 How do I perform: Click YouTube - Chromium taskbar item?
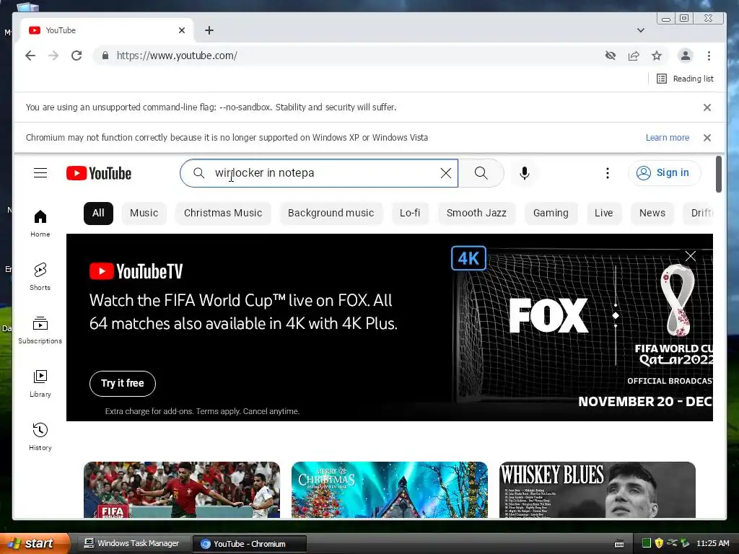249,544
